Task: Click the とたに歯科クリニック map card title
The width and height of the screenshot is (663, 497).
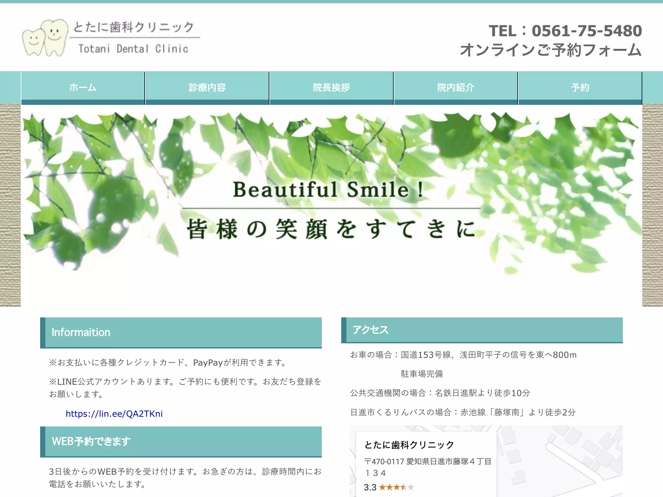Action: click(409, 445)
